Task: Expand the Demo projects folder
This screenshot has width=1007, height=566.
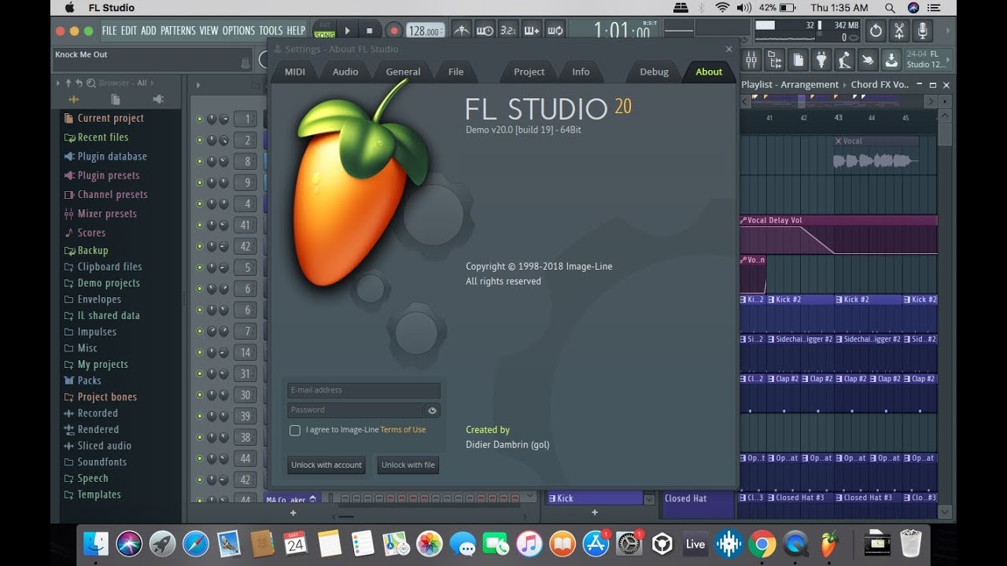Action: 101,283
